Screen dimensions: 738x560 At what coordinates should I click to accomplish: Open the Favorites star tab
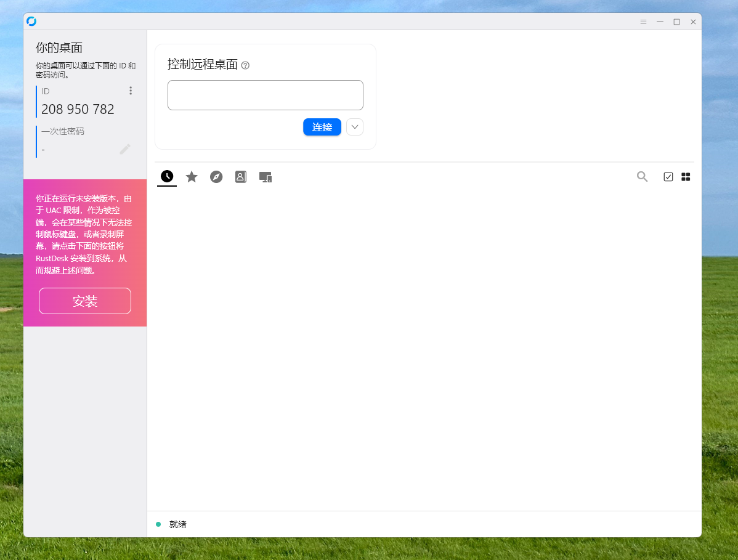(192, 177)
